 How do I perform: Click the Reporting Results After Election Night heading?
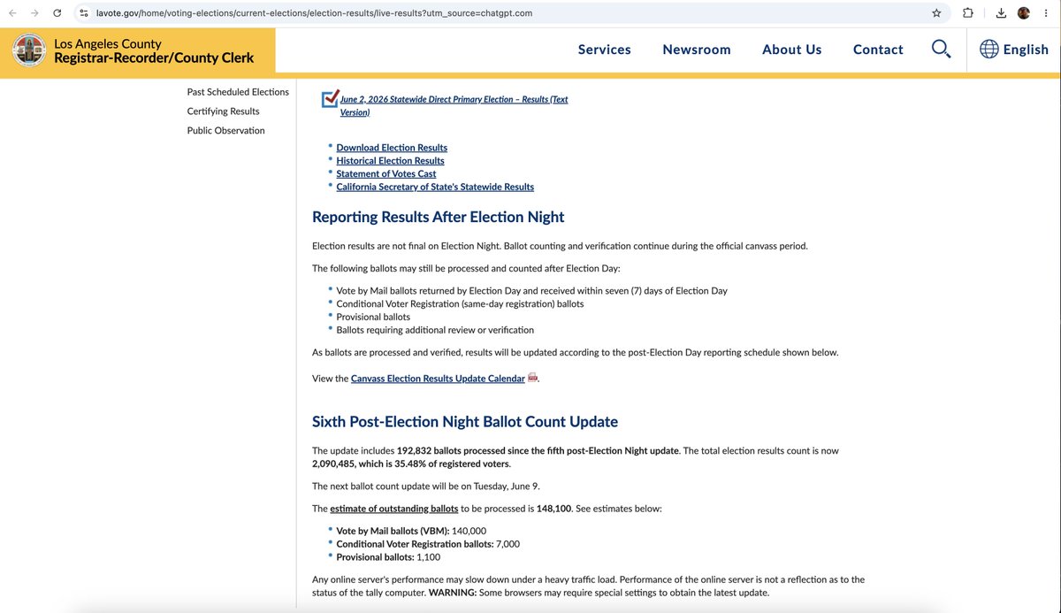[438, 217]
